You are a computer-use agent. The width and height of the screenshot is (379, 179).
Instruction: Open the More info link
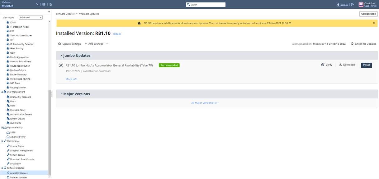click(x=71, y=79)
